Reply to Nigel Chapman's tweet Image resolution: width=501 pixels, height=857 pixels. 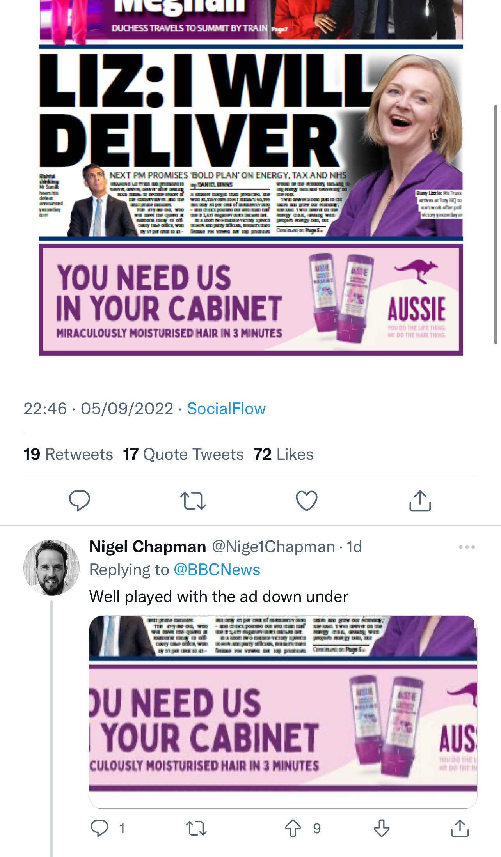point(99,828)
